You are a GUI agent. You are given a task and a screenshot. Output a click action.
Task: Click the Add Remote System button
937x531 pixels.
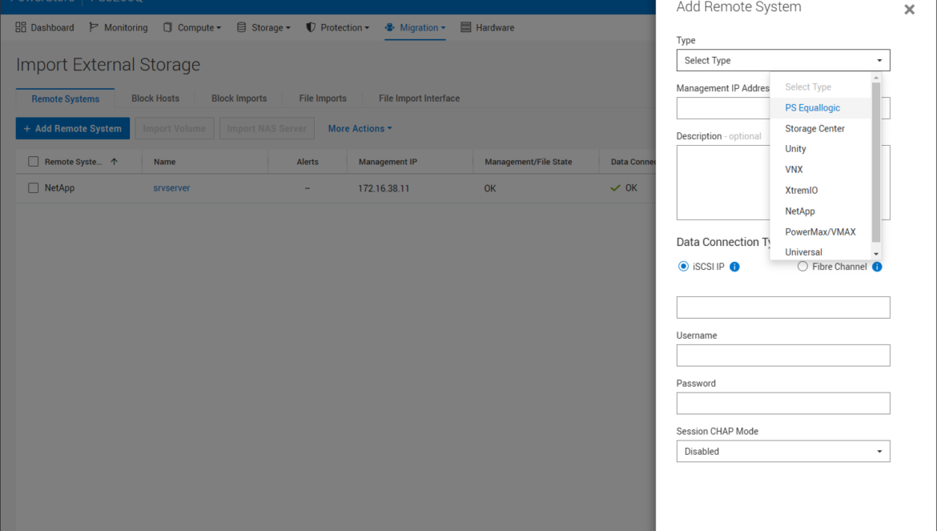tap(72, 128)
